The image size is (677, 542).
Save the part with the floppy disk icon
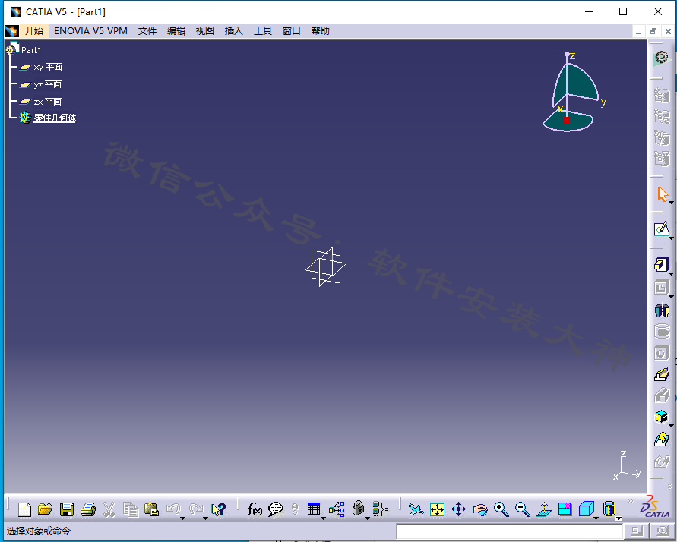[x=67, y=509]
